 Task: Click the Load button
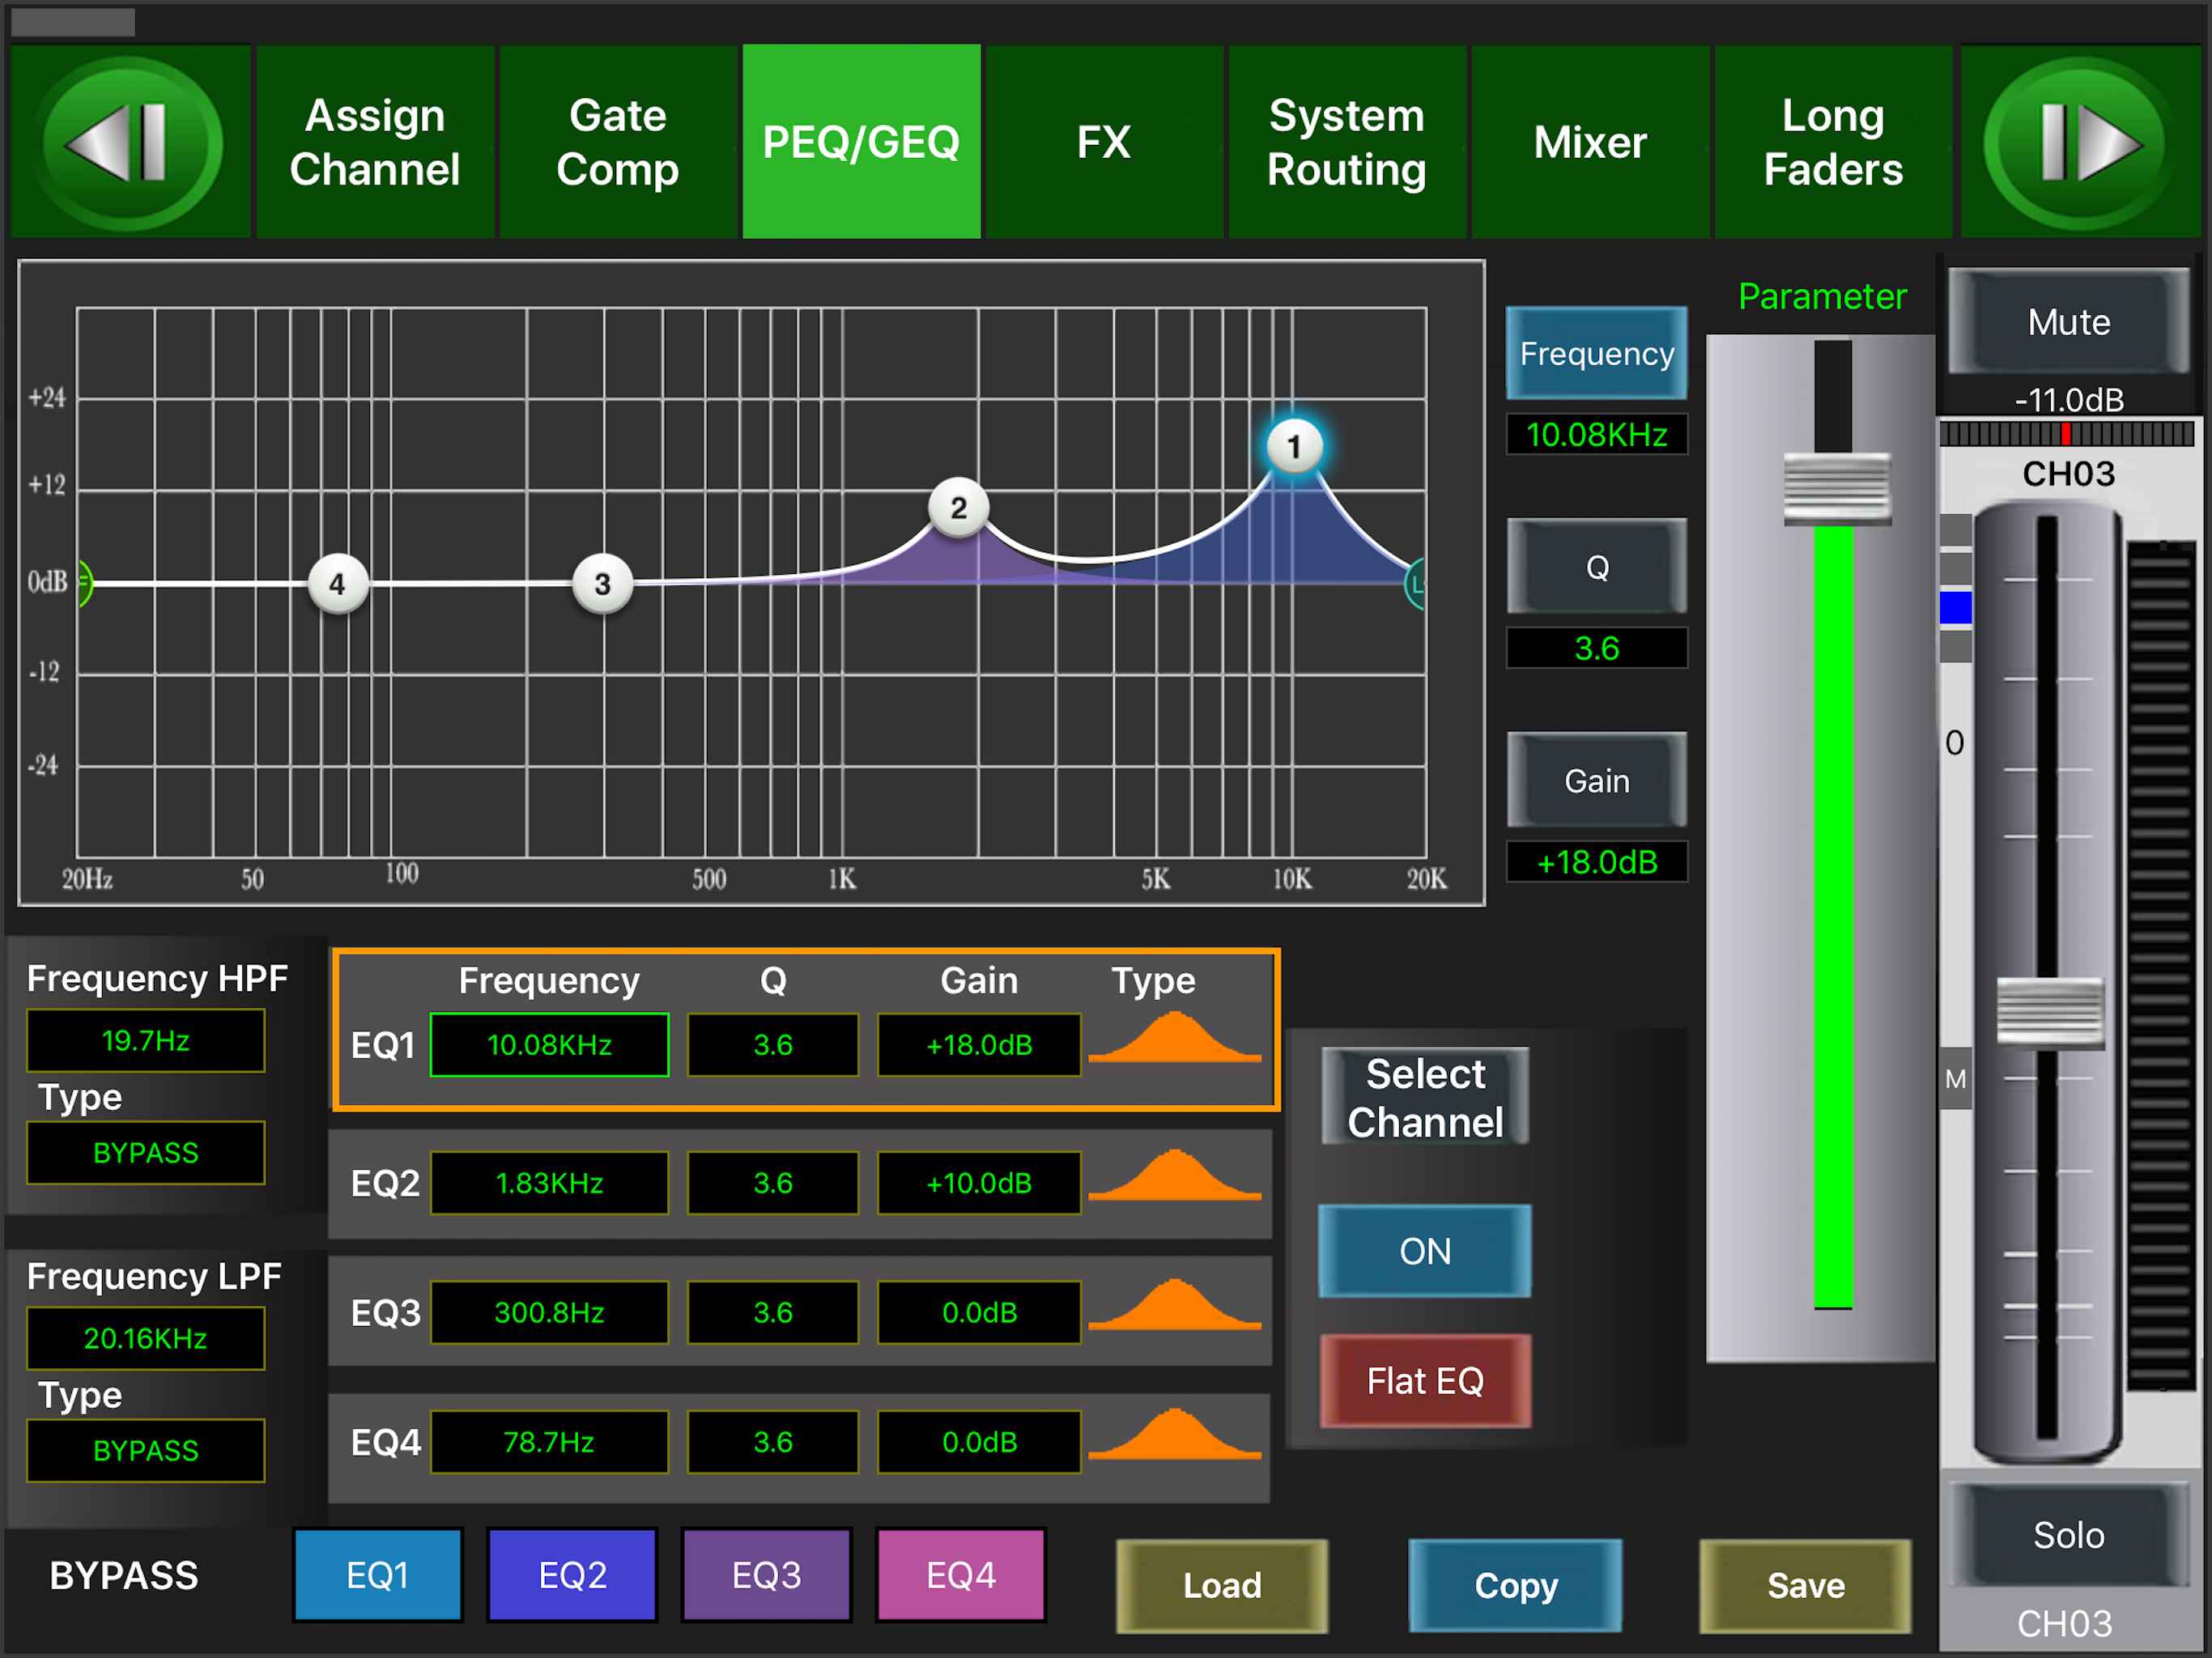point(1222,1585)
